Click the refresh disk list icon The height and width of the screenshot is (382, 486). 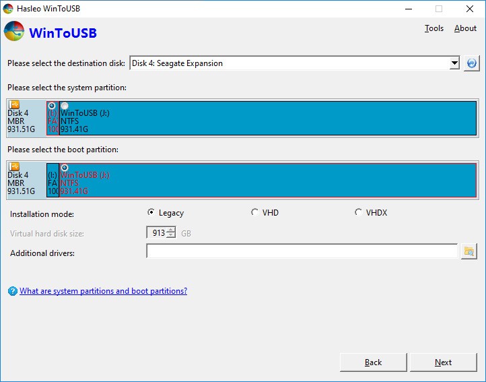click(471, 63)
